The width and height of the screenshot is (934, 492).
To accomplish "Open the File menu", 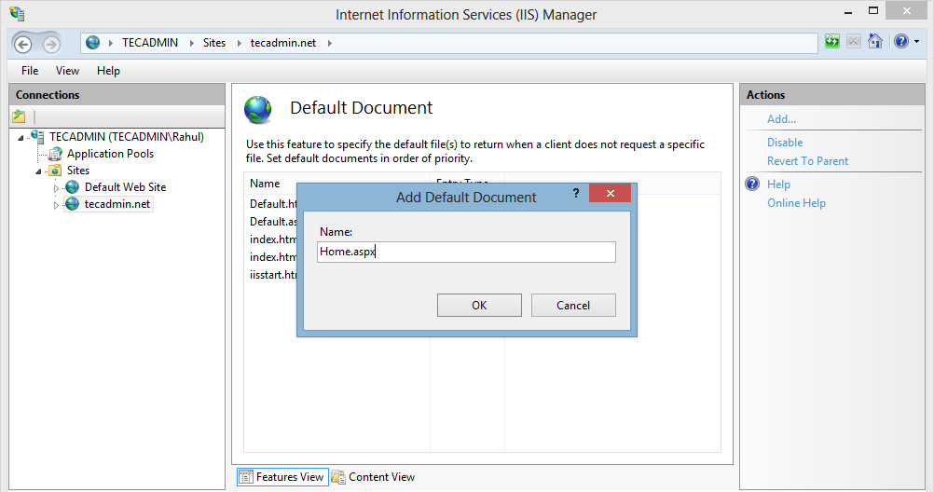I will coord(30,70).
